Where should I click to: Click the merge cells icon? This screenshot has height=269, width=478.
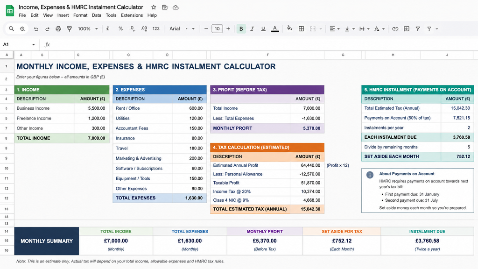pos(313,28)
